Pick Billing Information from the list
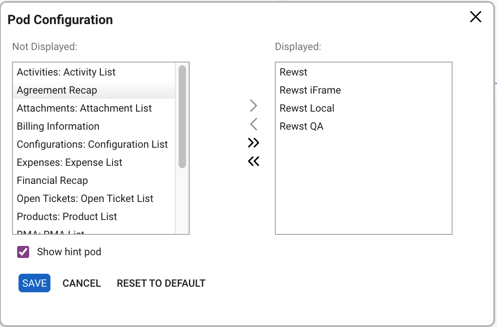 [58, 126]
